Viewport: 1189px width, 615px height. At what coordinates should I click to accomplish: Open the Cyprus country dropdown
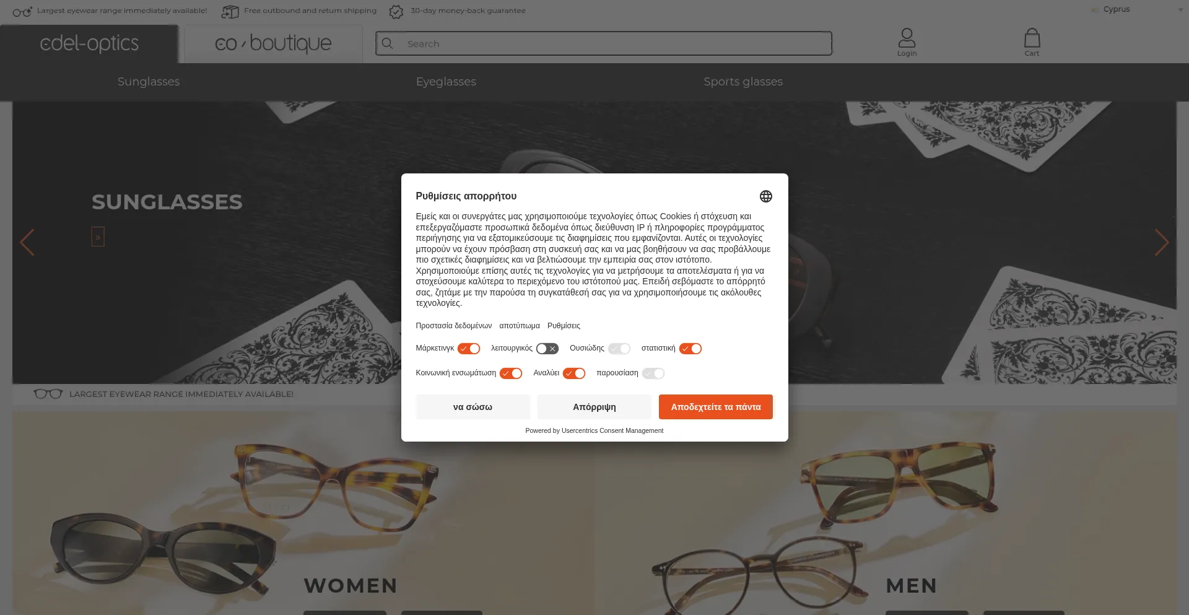(x=1137, y=9)
